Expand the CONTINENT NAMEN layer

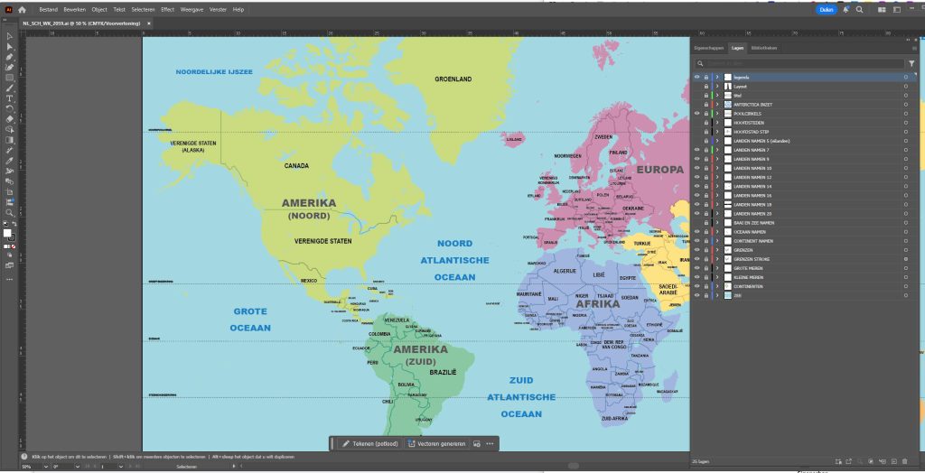coord(717,241)
